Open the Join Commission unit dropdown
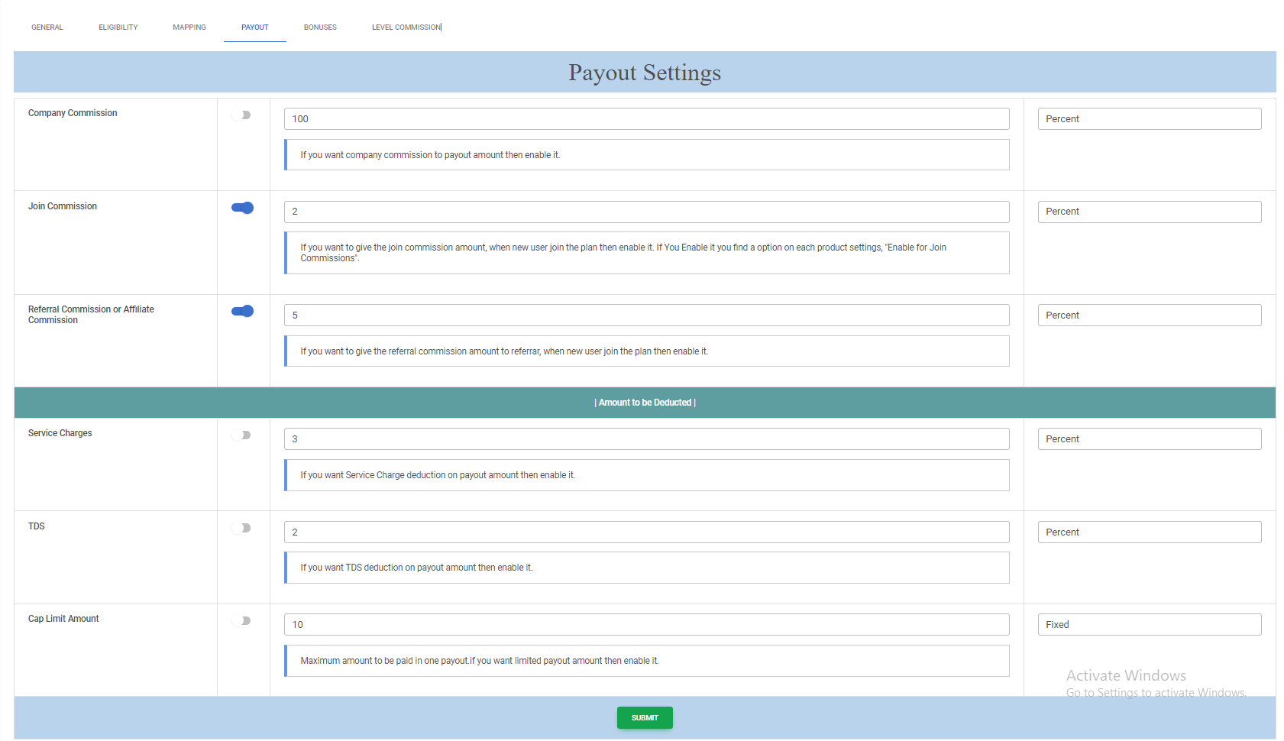The height and width of the screenshot is (741, 1284). pos(1149,212)
